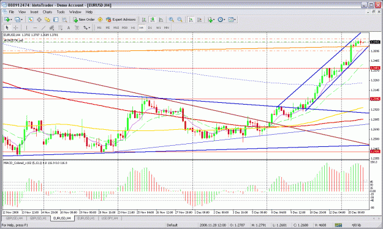Image resolution: width=383 pixels, height=229 pixels.
Task: Click the Indicators add icon
Action: click(210, 20)
